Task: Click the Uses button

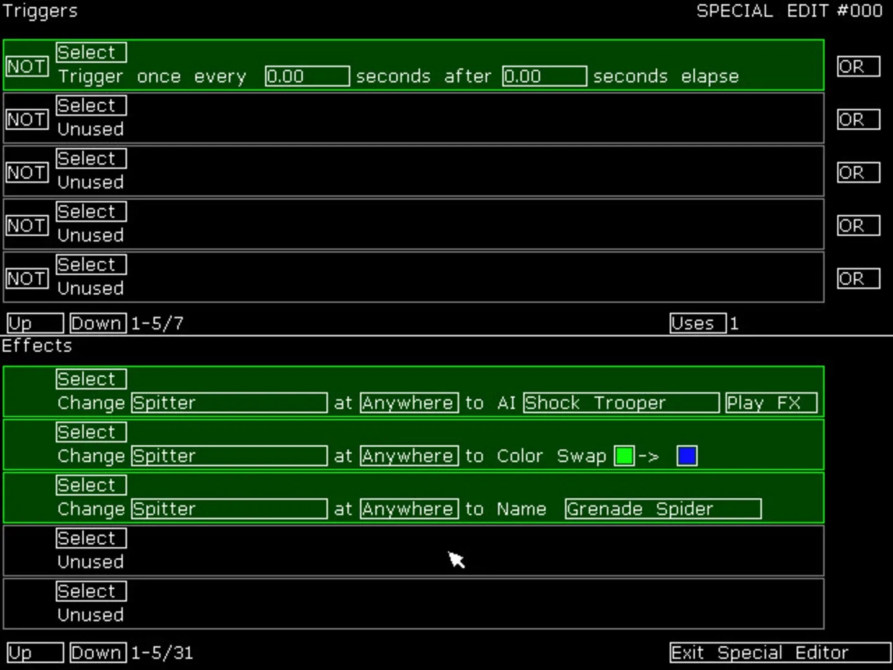Action: pos(697,323)
